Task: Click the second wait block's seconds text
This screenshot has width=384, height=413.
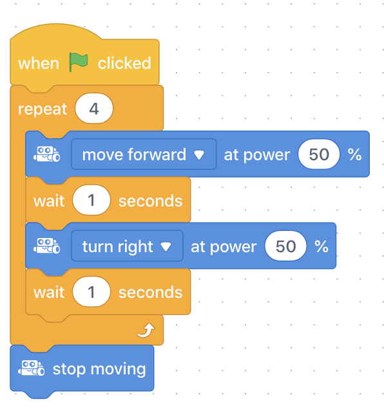Action: (150, 292)
